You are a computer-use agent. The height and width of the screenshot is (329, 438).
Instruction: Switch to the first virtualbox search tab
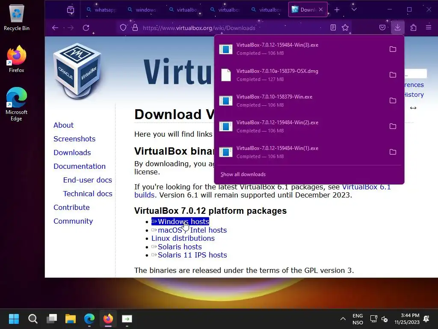[x=183, y=10]
